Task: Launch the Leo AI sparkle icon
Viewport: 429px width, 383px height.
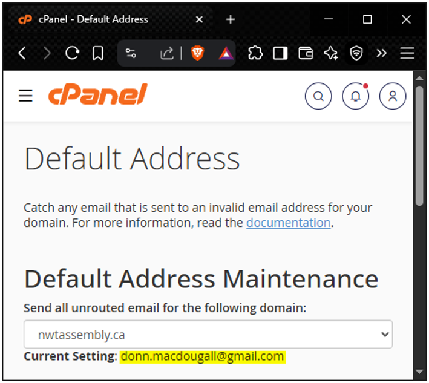Action: [x=331, y=53]
